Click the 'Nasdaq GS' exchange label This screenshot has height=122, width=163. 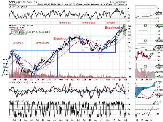click(x=32, y=2)
